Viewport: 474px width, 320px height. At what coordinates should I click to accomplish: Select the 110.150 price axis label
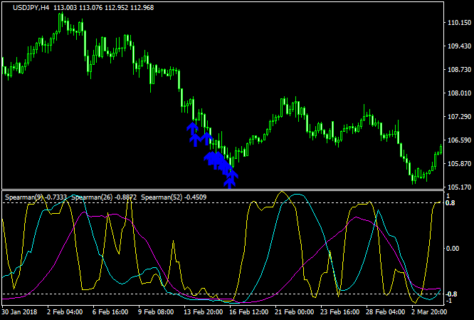[459, 23]
